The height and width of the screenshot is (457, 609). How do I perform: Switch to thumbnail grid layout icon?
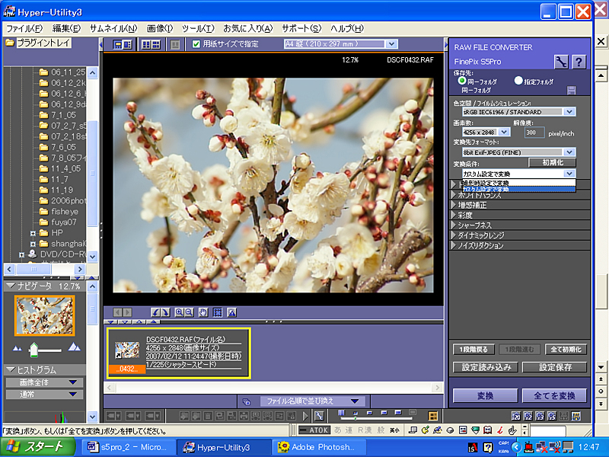click(x=151, y=44)
